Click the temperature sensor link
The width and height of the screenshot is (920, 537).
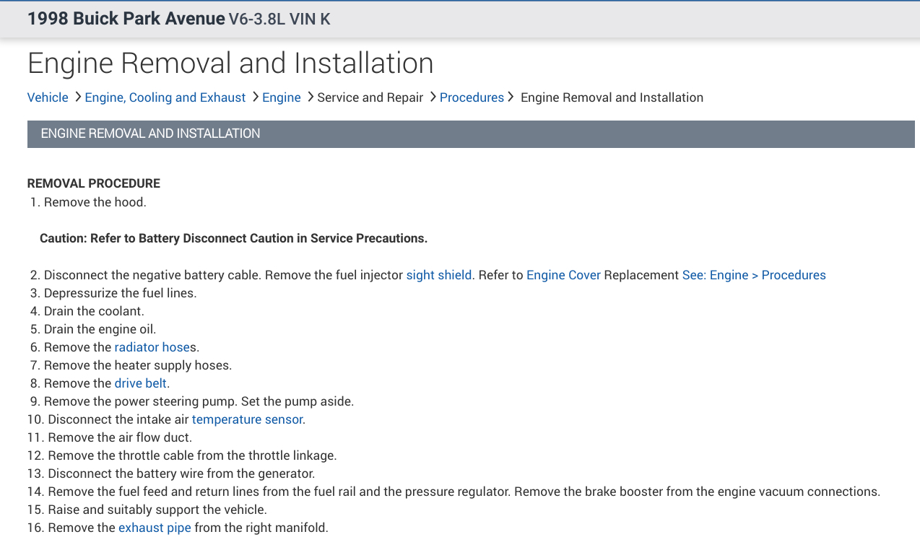coord(247,419)
